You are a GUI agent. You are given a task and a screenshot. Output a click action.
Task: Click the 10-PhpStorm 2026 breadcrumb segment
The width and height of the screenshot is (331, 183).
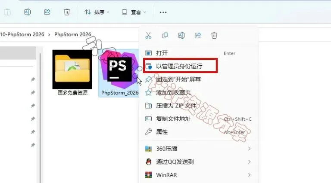[x=22, y=34]
